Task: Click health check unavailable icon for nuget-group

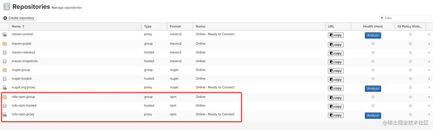Action: coord(373,70)
